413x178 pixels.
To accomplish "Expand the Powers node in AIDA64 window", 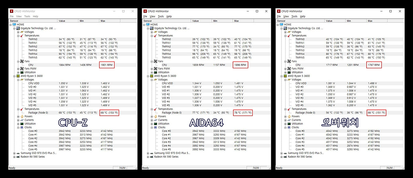I will pos(152,116).
